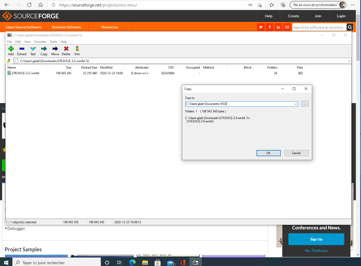Open the SourceForge Login link
The height and width of the screenshot is (266, 361).
coord(341,16)
